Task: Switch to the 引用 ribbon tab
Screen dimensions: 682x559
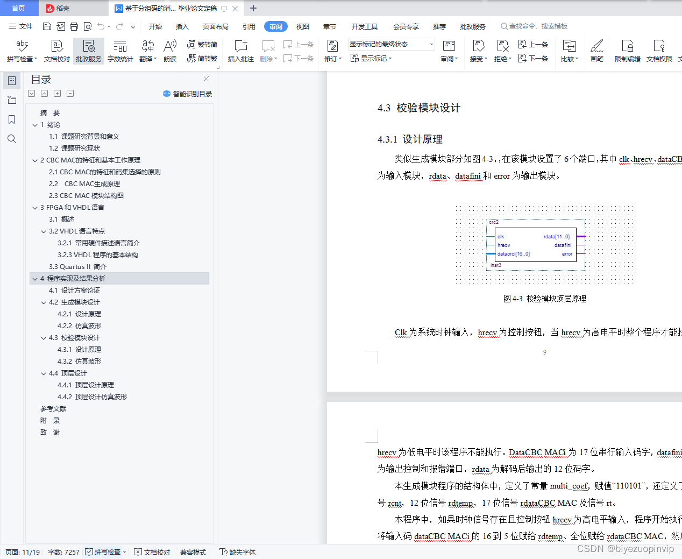Action: point(249,26)
